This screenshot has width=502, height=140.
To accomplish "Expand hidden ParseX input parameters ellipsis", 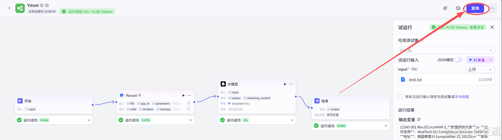I will point(189,104).
